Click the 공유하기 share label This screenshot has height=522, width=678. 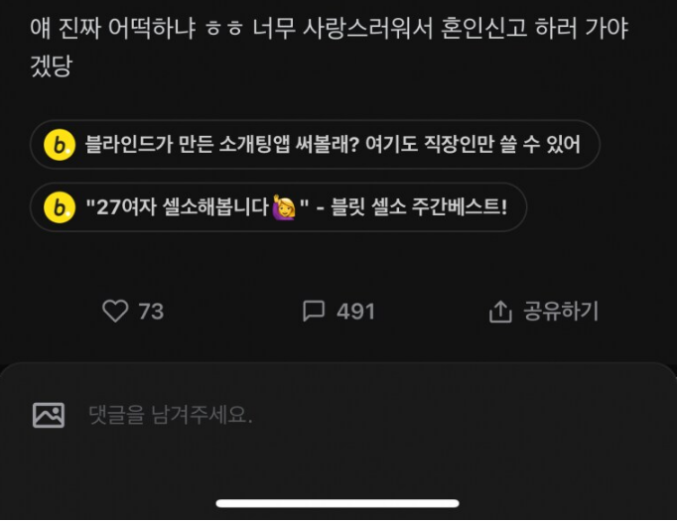561,312
